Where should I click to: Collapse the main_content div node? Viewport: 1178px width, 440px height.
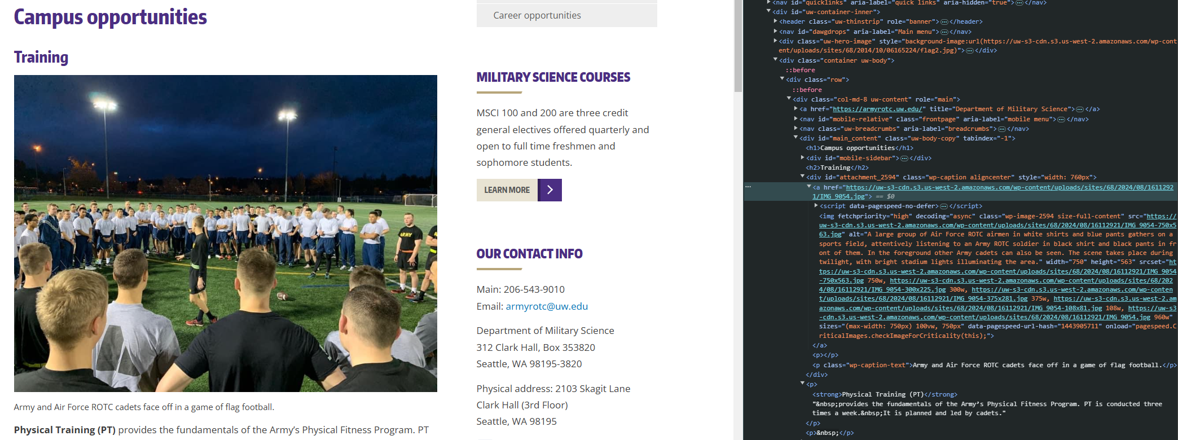coord(795,138)
